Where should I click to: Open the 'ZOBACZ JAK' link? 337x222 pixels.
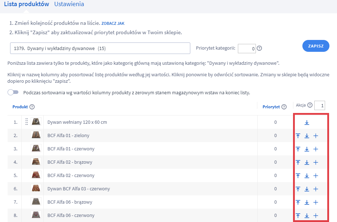(113, 23)
